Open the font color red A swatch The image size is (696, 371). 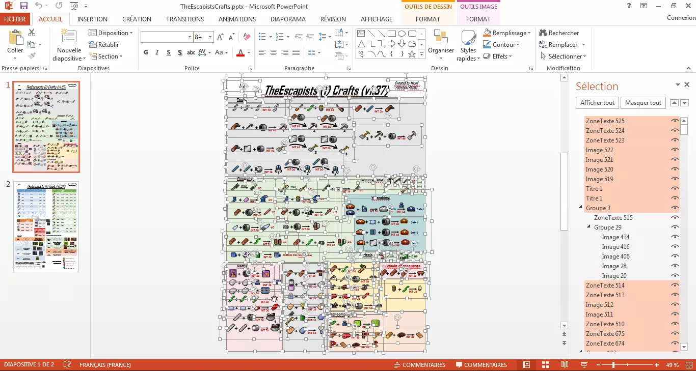pyautogui.click(x=241, y=52)
